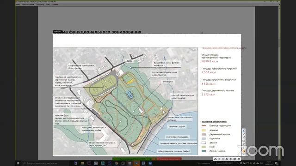Image resolution: width=296 pixels, height=166 pixels.
Task: Click the '3 356 кв.м' paving area value
Action: [x=209, y=84]
